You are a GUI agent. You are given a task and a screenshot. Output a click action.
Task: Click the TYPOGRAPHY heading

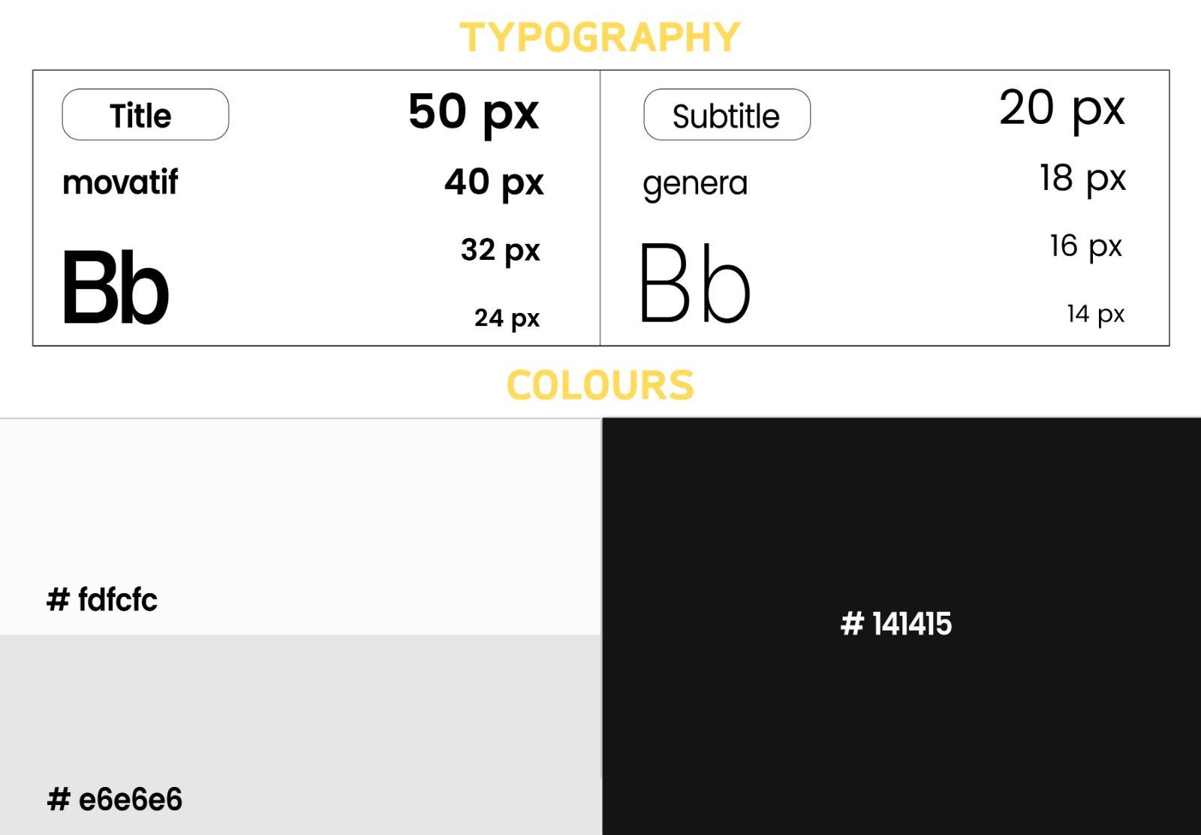pos(600,38)
